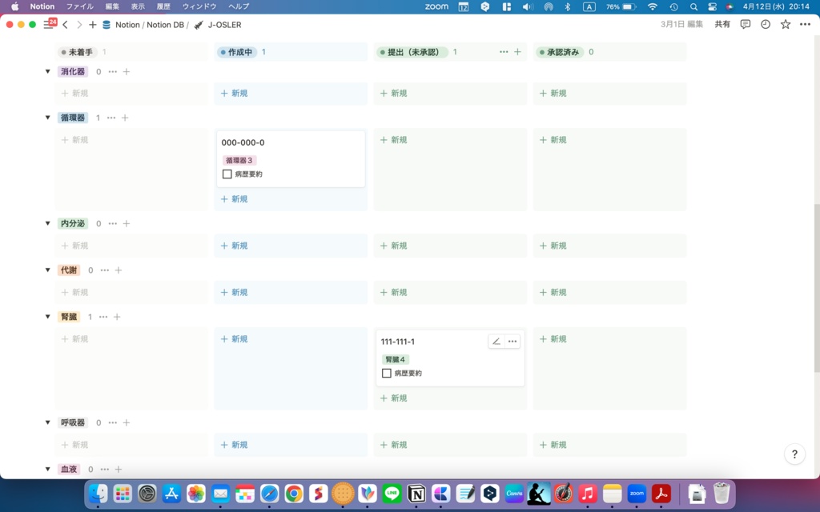Open options for 提出（未承認）column
The image size is (820, 512).
coord(504,52)
